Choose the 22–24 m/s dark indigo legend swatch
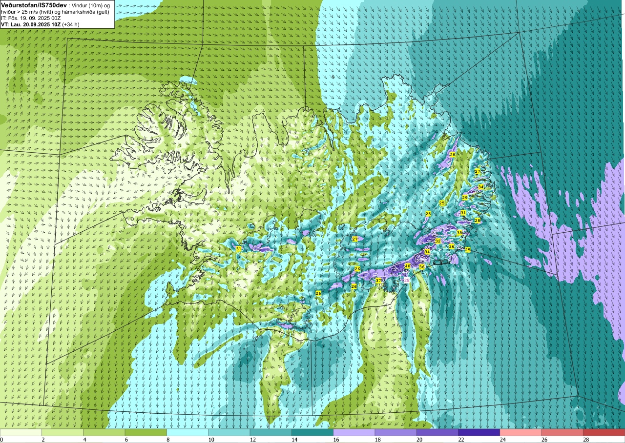The image size is (625, 443). 479,432
